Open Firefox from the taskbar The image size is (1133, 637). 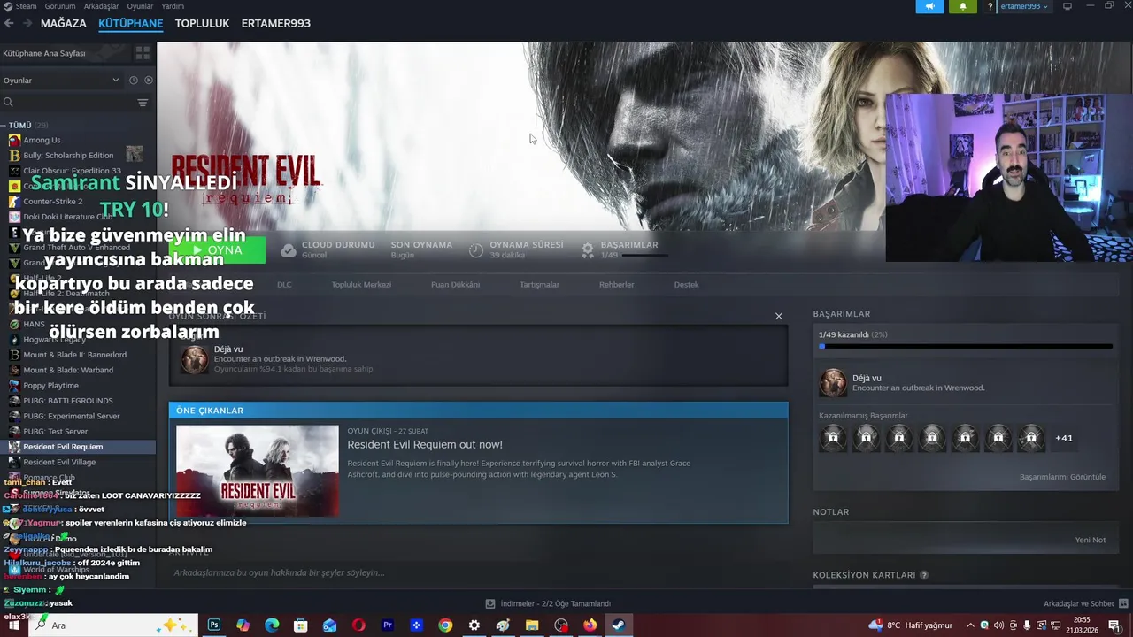pyautogui.click(x=590, y=625)
